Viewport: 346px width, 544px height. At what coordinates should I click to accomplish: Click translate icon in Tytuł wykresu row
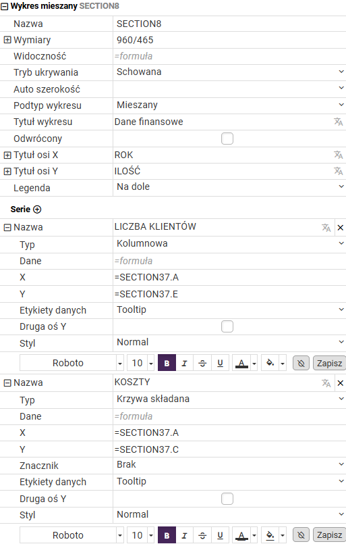tap(338, 122)
